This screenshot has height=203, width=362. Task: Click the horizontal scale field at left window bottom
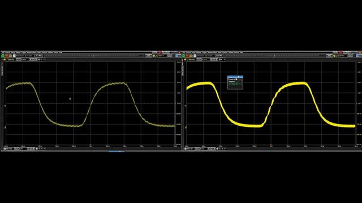coord(10,149)
